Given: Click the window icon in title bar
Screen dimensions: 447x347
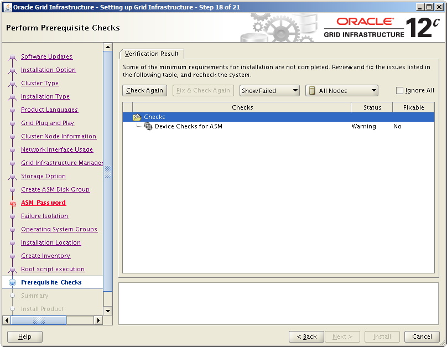Looking at the screenshot, I should pos(8,7).
